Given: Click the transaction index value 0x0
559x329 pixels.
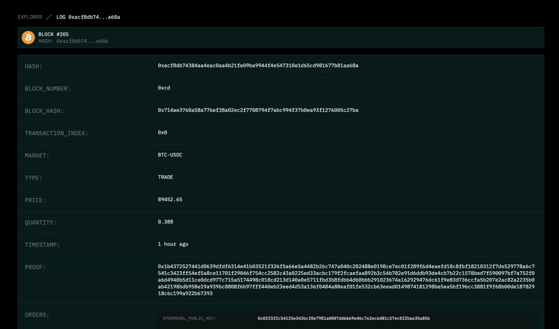Looking at the screenshot, I should [x=163, y=133].
